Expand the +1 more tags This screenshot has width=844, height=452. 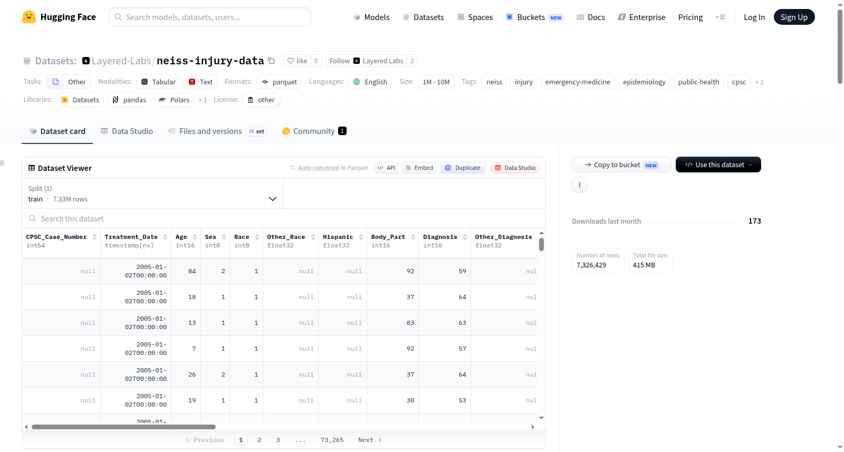(759, 82)
